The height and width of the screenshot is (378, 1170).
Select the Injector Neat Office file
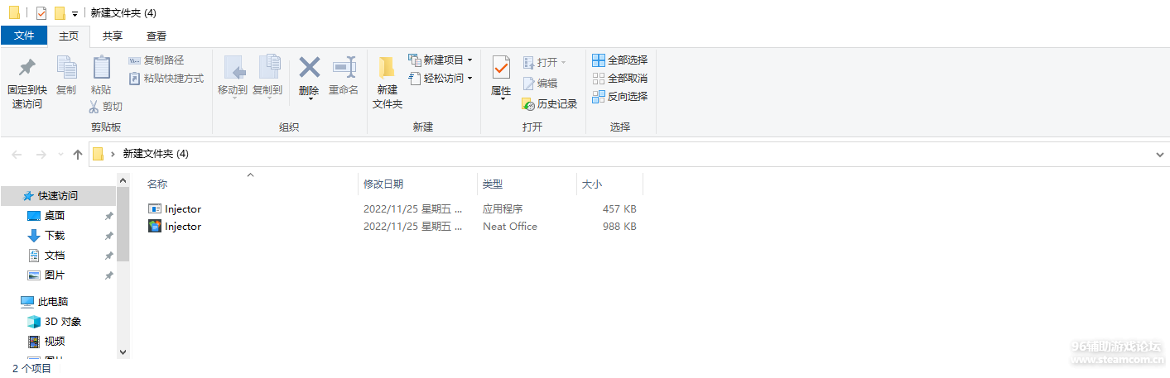(x=182, y=227)
